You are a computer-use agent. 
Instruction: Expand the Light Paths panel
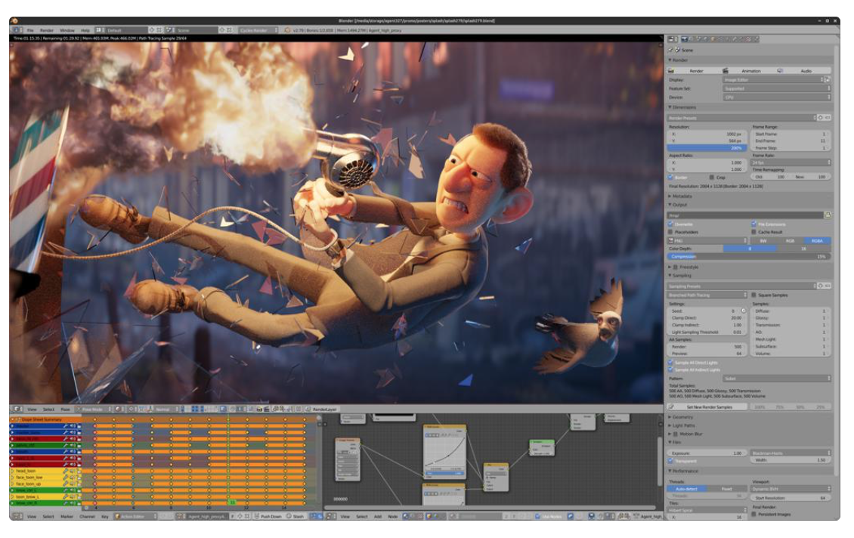pos(750,426)
